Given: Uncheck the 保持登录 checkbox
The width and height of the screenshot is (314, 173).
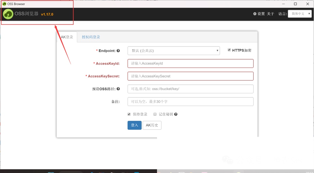Looking at the screenshot, I should (129, 114).
